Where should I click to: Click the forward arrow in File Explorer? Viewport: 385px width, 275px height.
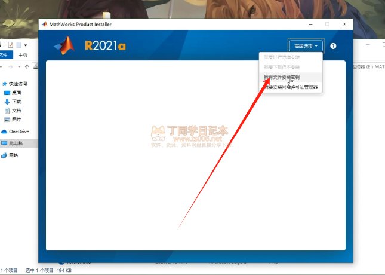pyautogui.click(x=11, y=67)
